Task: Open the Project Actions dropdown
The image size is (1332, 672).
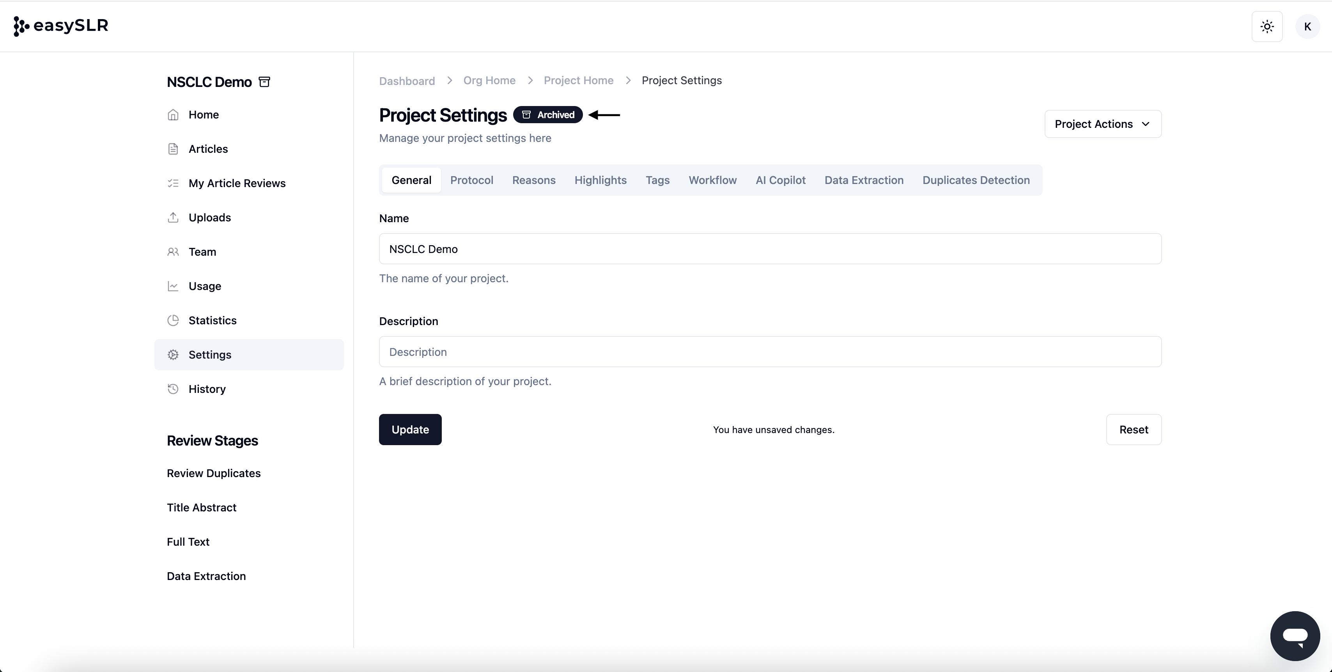Action: [x=1103, y=124]
